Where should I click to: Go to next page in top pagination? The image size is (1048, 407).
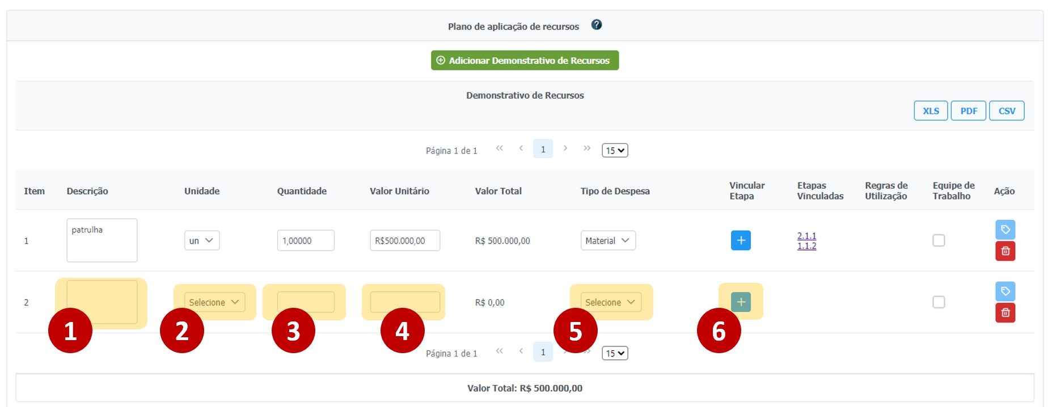565,149
